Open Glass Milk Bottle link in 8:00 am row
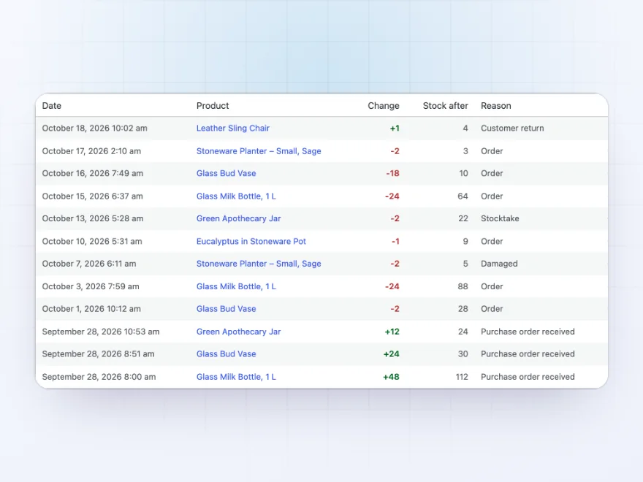643x482 pixels. (236, 377)
